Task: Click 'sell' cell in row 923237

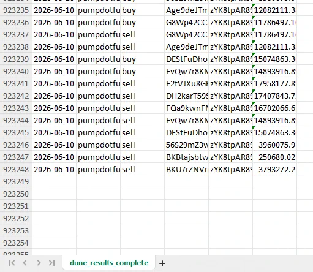Action: pos(142,34)
